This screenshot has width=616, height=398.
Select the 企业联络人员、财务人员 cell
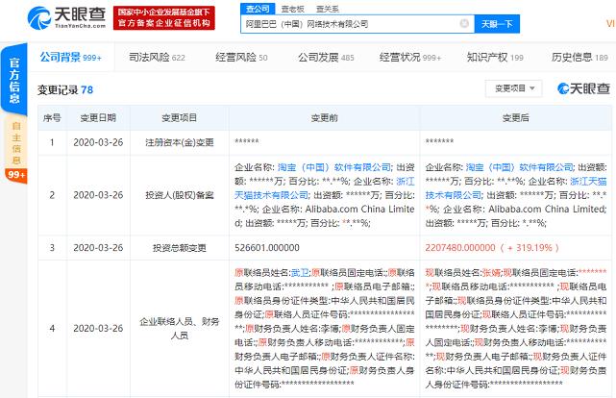pyautogui.click(x=179, y=329)
